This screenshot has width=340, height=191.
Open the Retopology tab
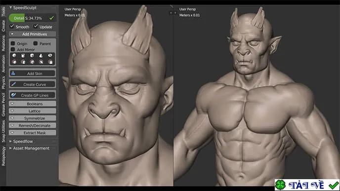[x=3, y=156]
